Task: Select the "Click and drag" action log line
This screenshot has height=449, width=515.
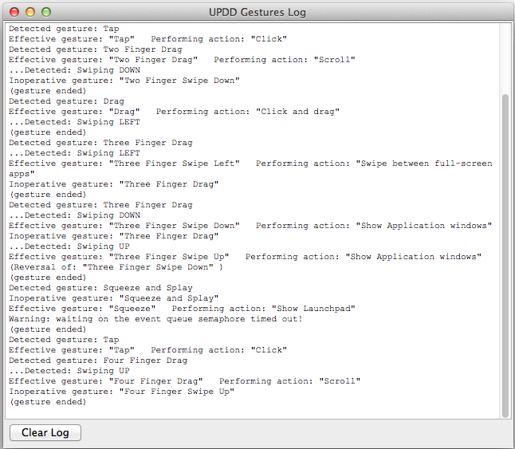Action: pos(174,112)
